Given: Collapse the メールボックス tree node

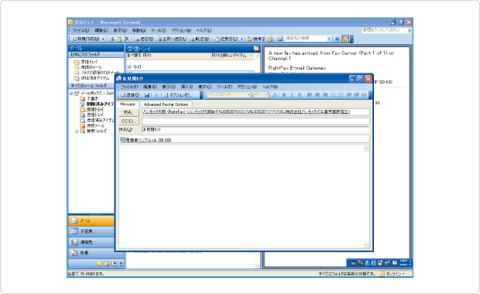Looking at the screenshot, I should pyautogui.click(x=71, y=94).
